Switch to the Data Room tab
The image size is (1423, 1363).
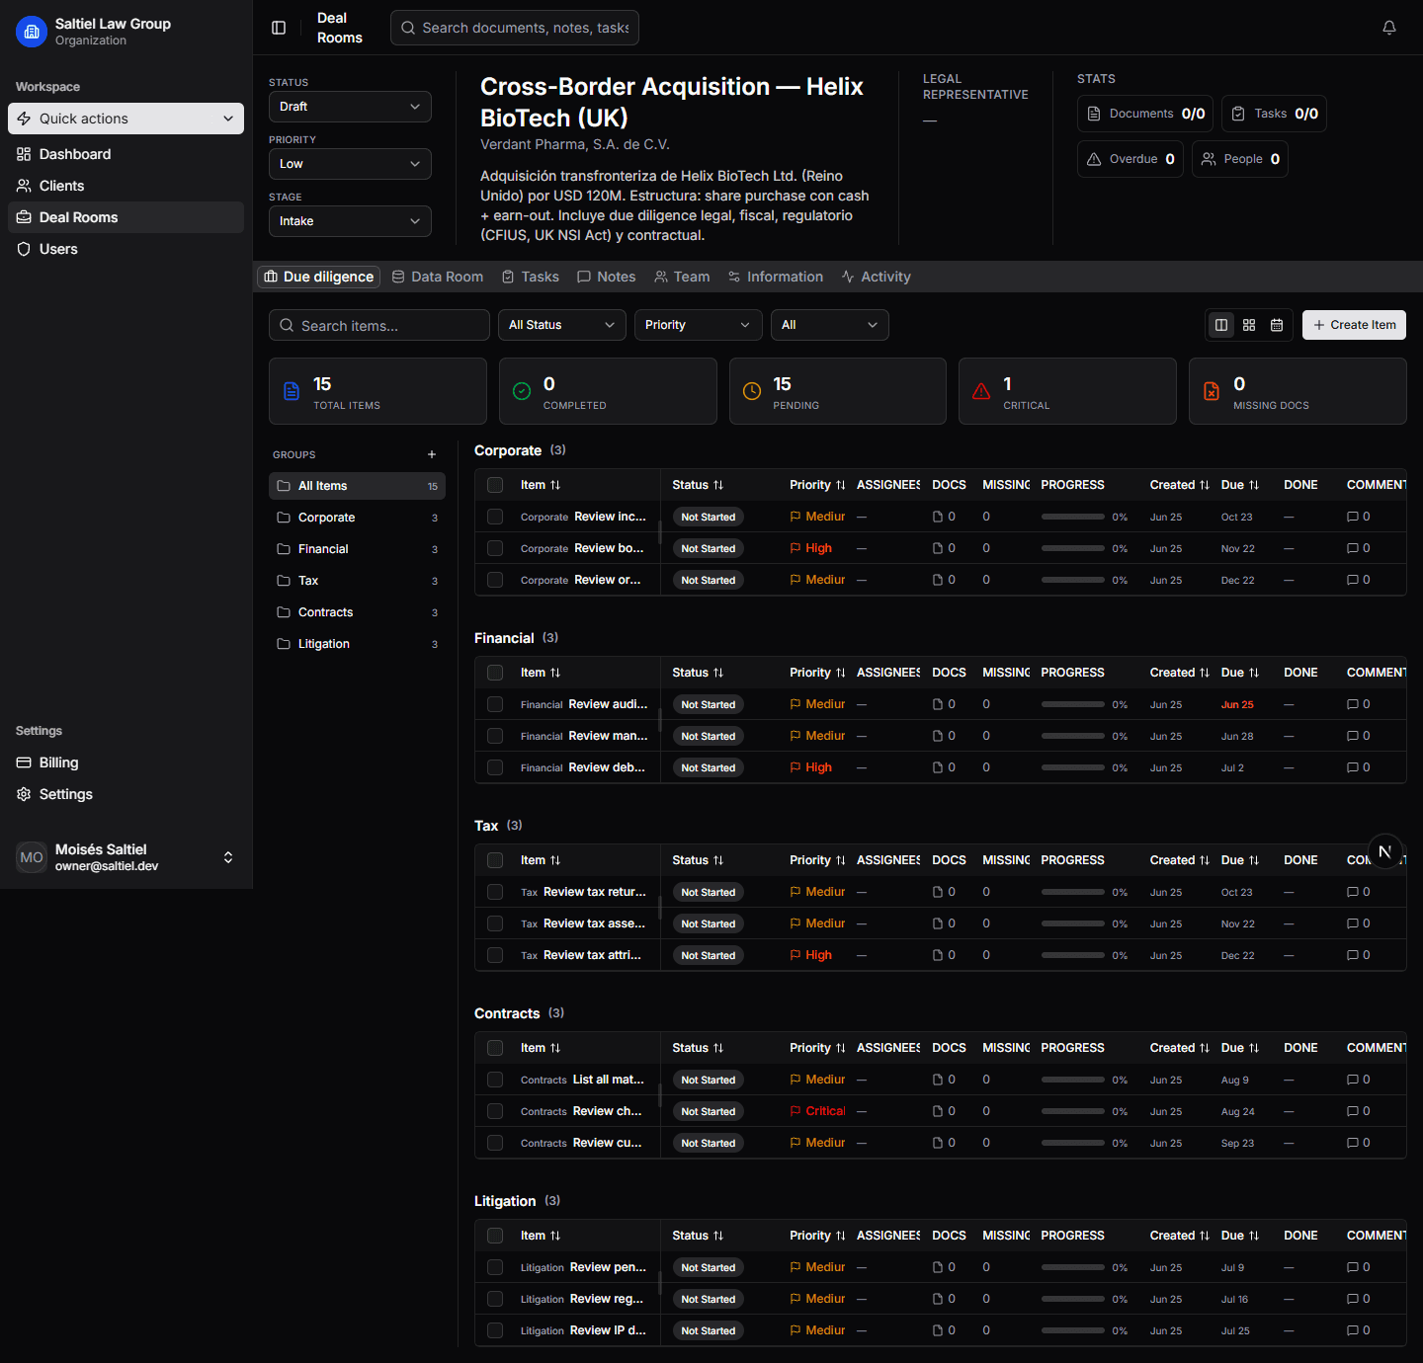point(438,277)
